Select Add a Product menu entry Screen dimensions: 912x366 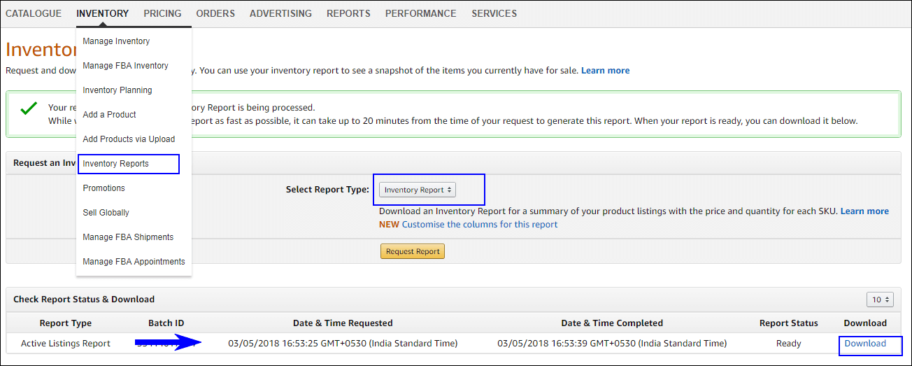[109, 115]
